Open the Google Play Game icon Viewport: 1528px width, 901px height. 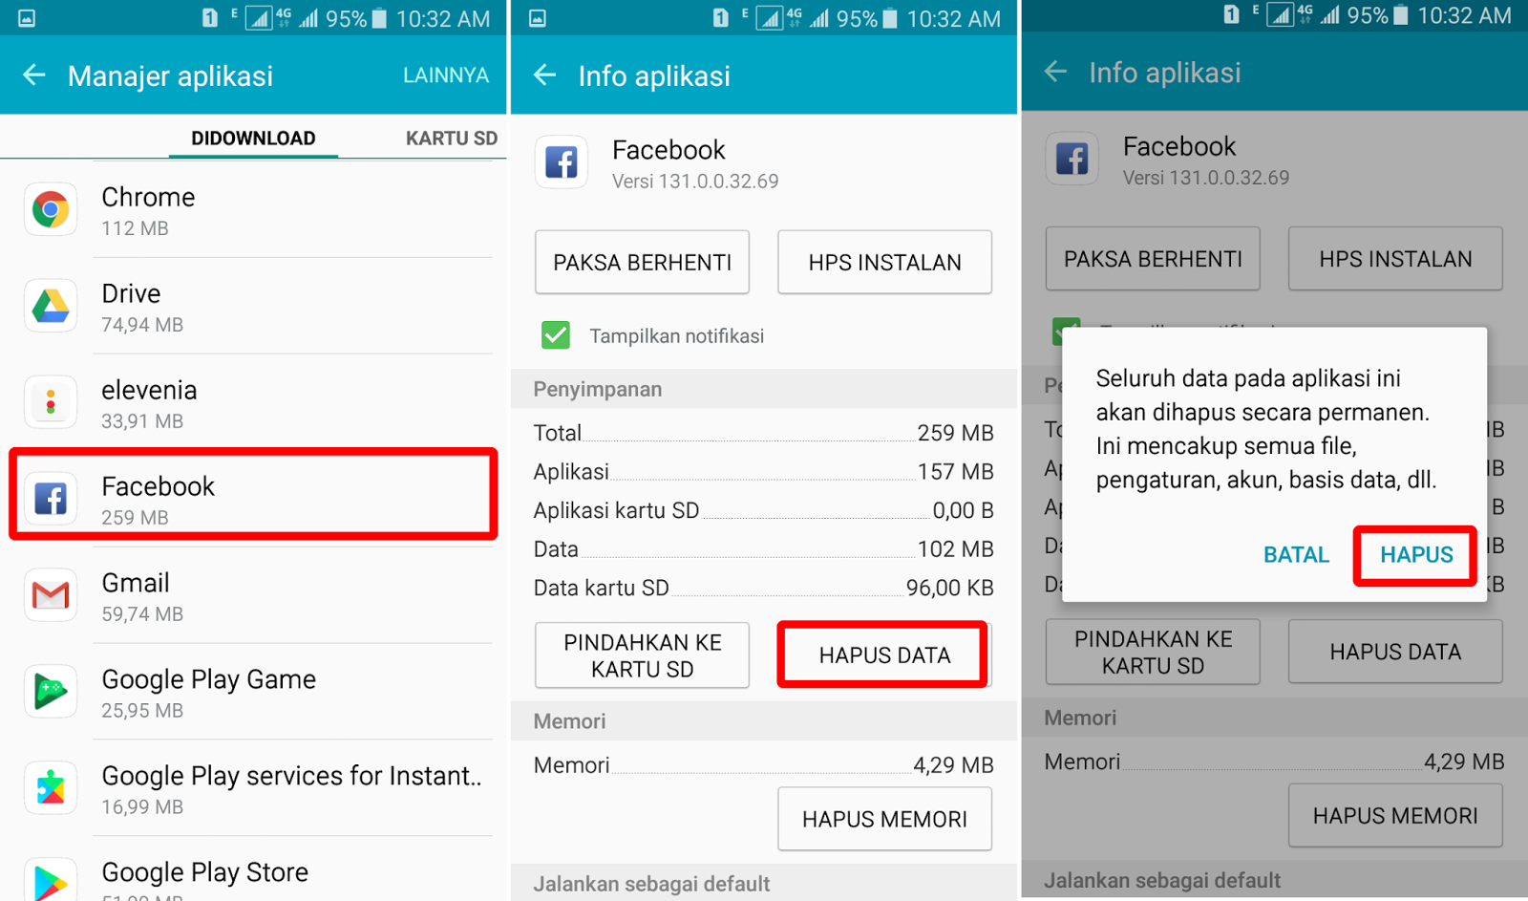coord(51,692)
